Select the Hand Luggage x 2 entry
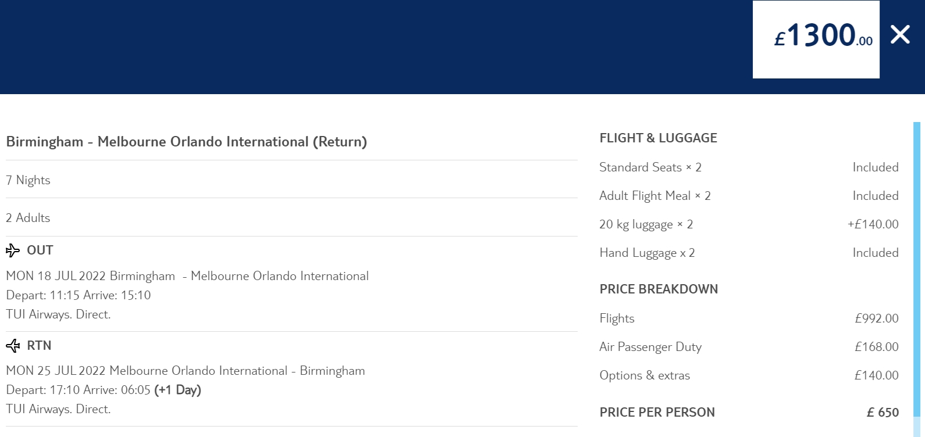 [x=647, y=253]
